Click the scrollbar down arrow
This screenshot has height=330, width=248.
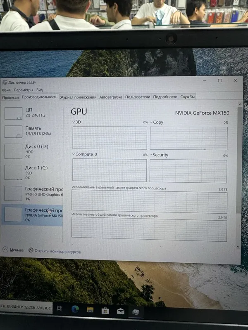pyautogui.click(x=238, y=247)
